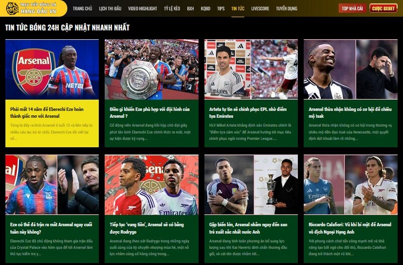This screenshot has height=265, width=403.
Task: Open Riccardo Calafiori article headline
Action: (x=350, y=228)
